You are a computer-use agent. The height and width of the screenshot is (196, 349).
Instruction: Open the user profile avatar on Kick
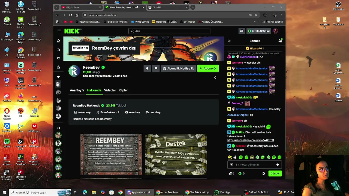click(275, 31)
